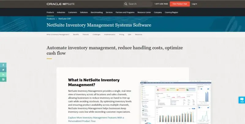
Task: Click the NetSuite ERP breadcrumb link
Action: (65, 19)
